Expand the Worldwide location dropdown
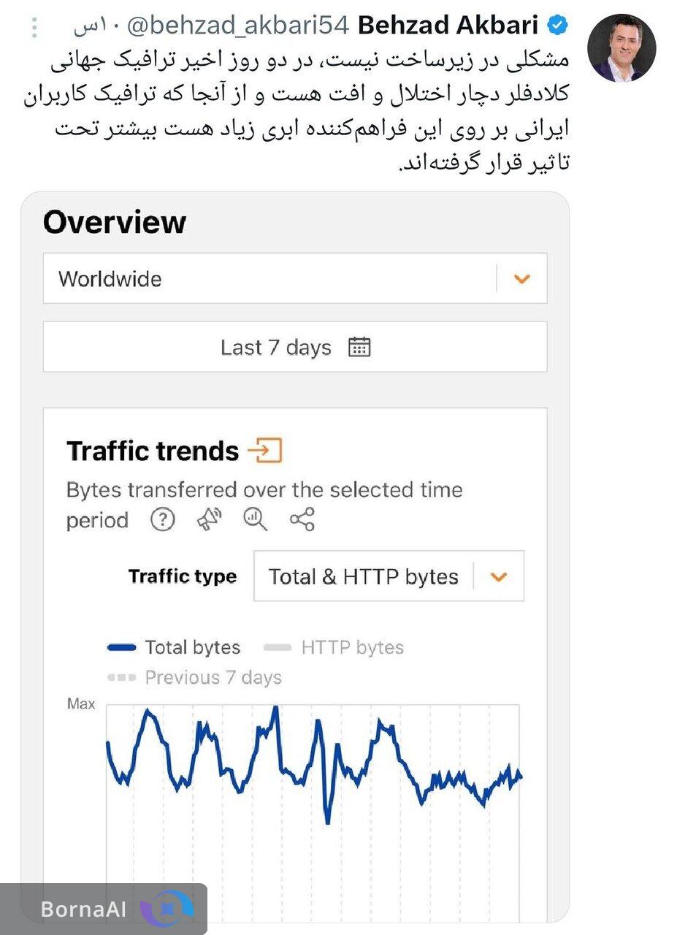The width and height of the screenshot is (677, 935). pos(520,278)
